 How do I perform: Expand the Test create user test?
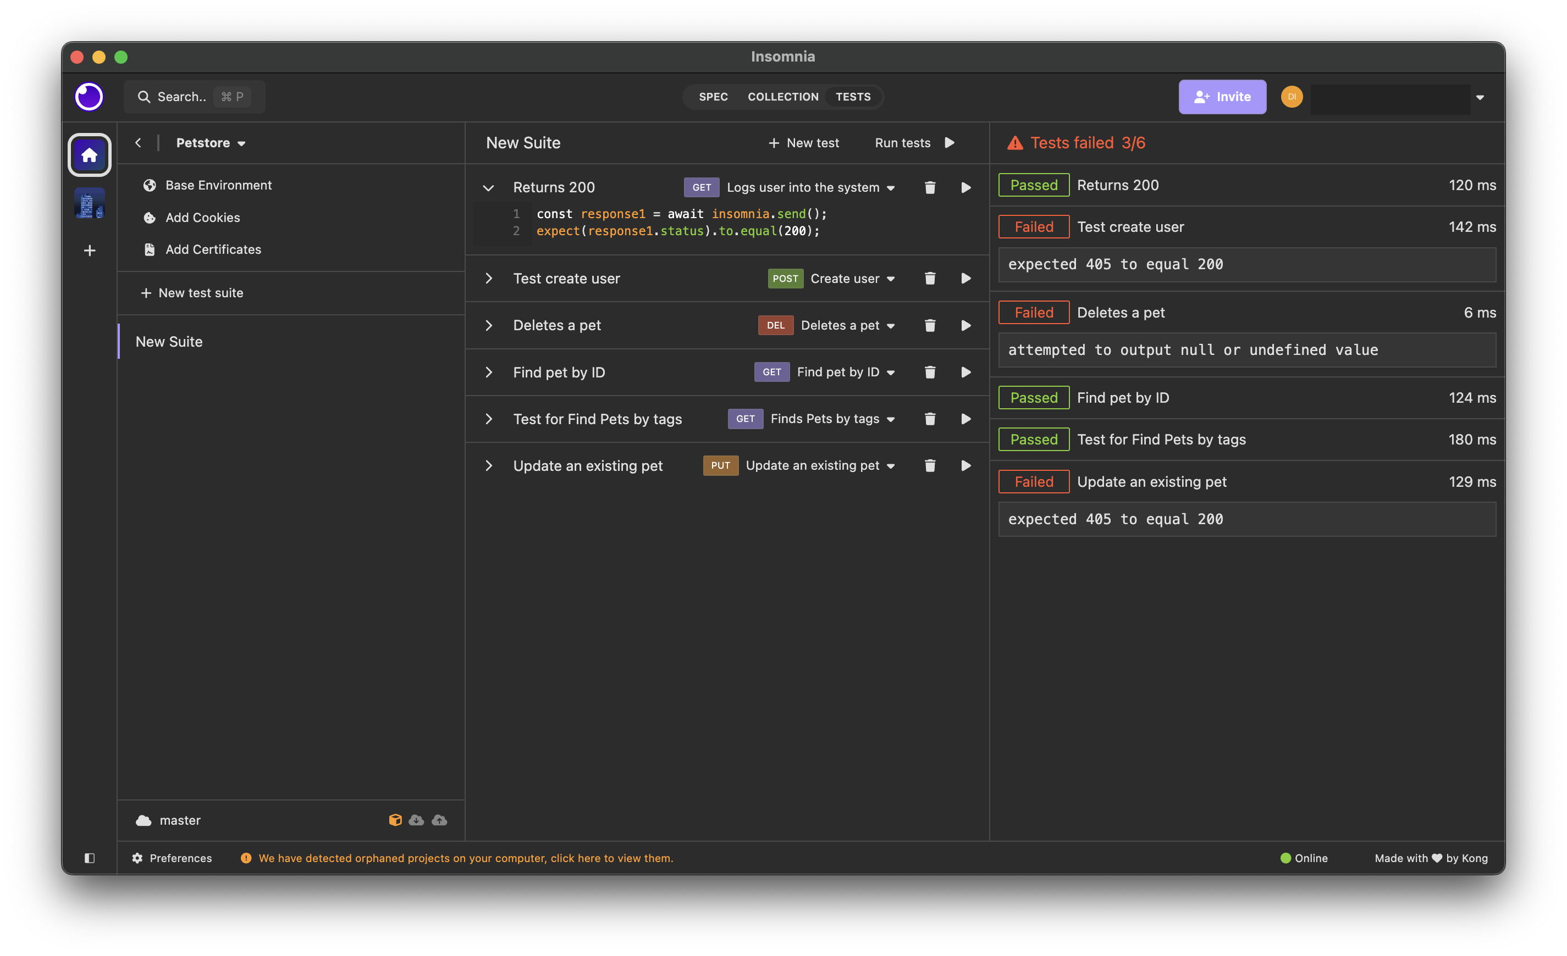[x=488, y=279]
